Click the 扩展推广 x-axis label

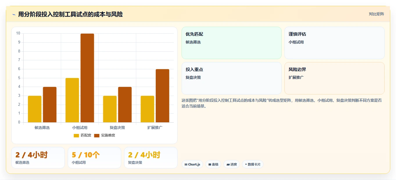click(155, 128)
